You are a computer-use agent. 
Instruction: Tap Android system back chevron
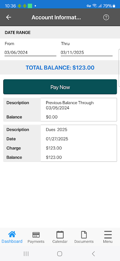[93, 254]
